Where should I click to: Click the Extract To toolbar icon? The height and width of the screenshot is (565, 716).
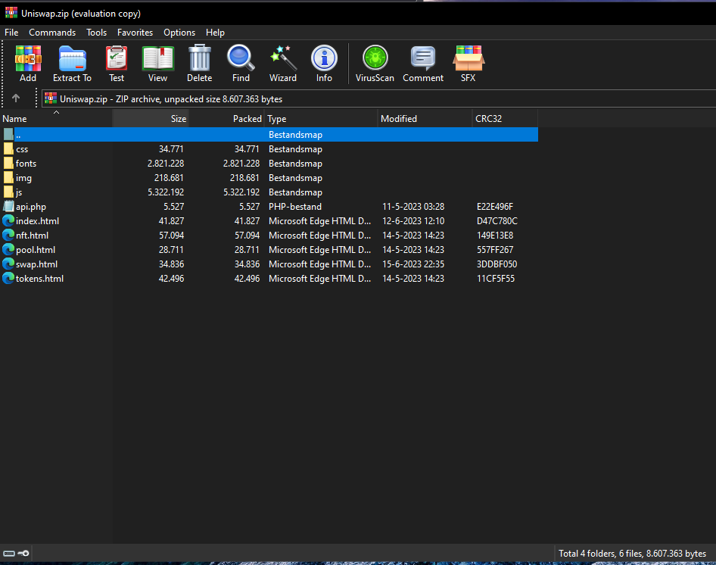(72, 64)
